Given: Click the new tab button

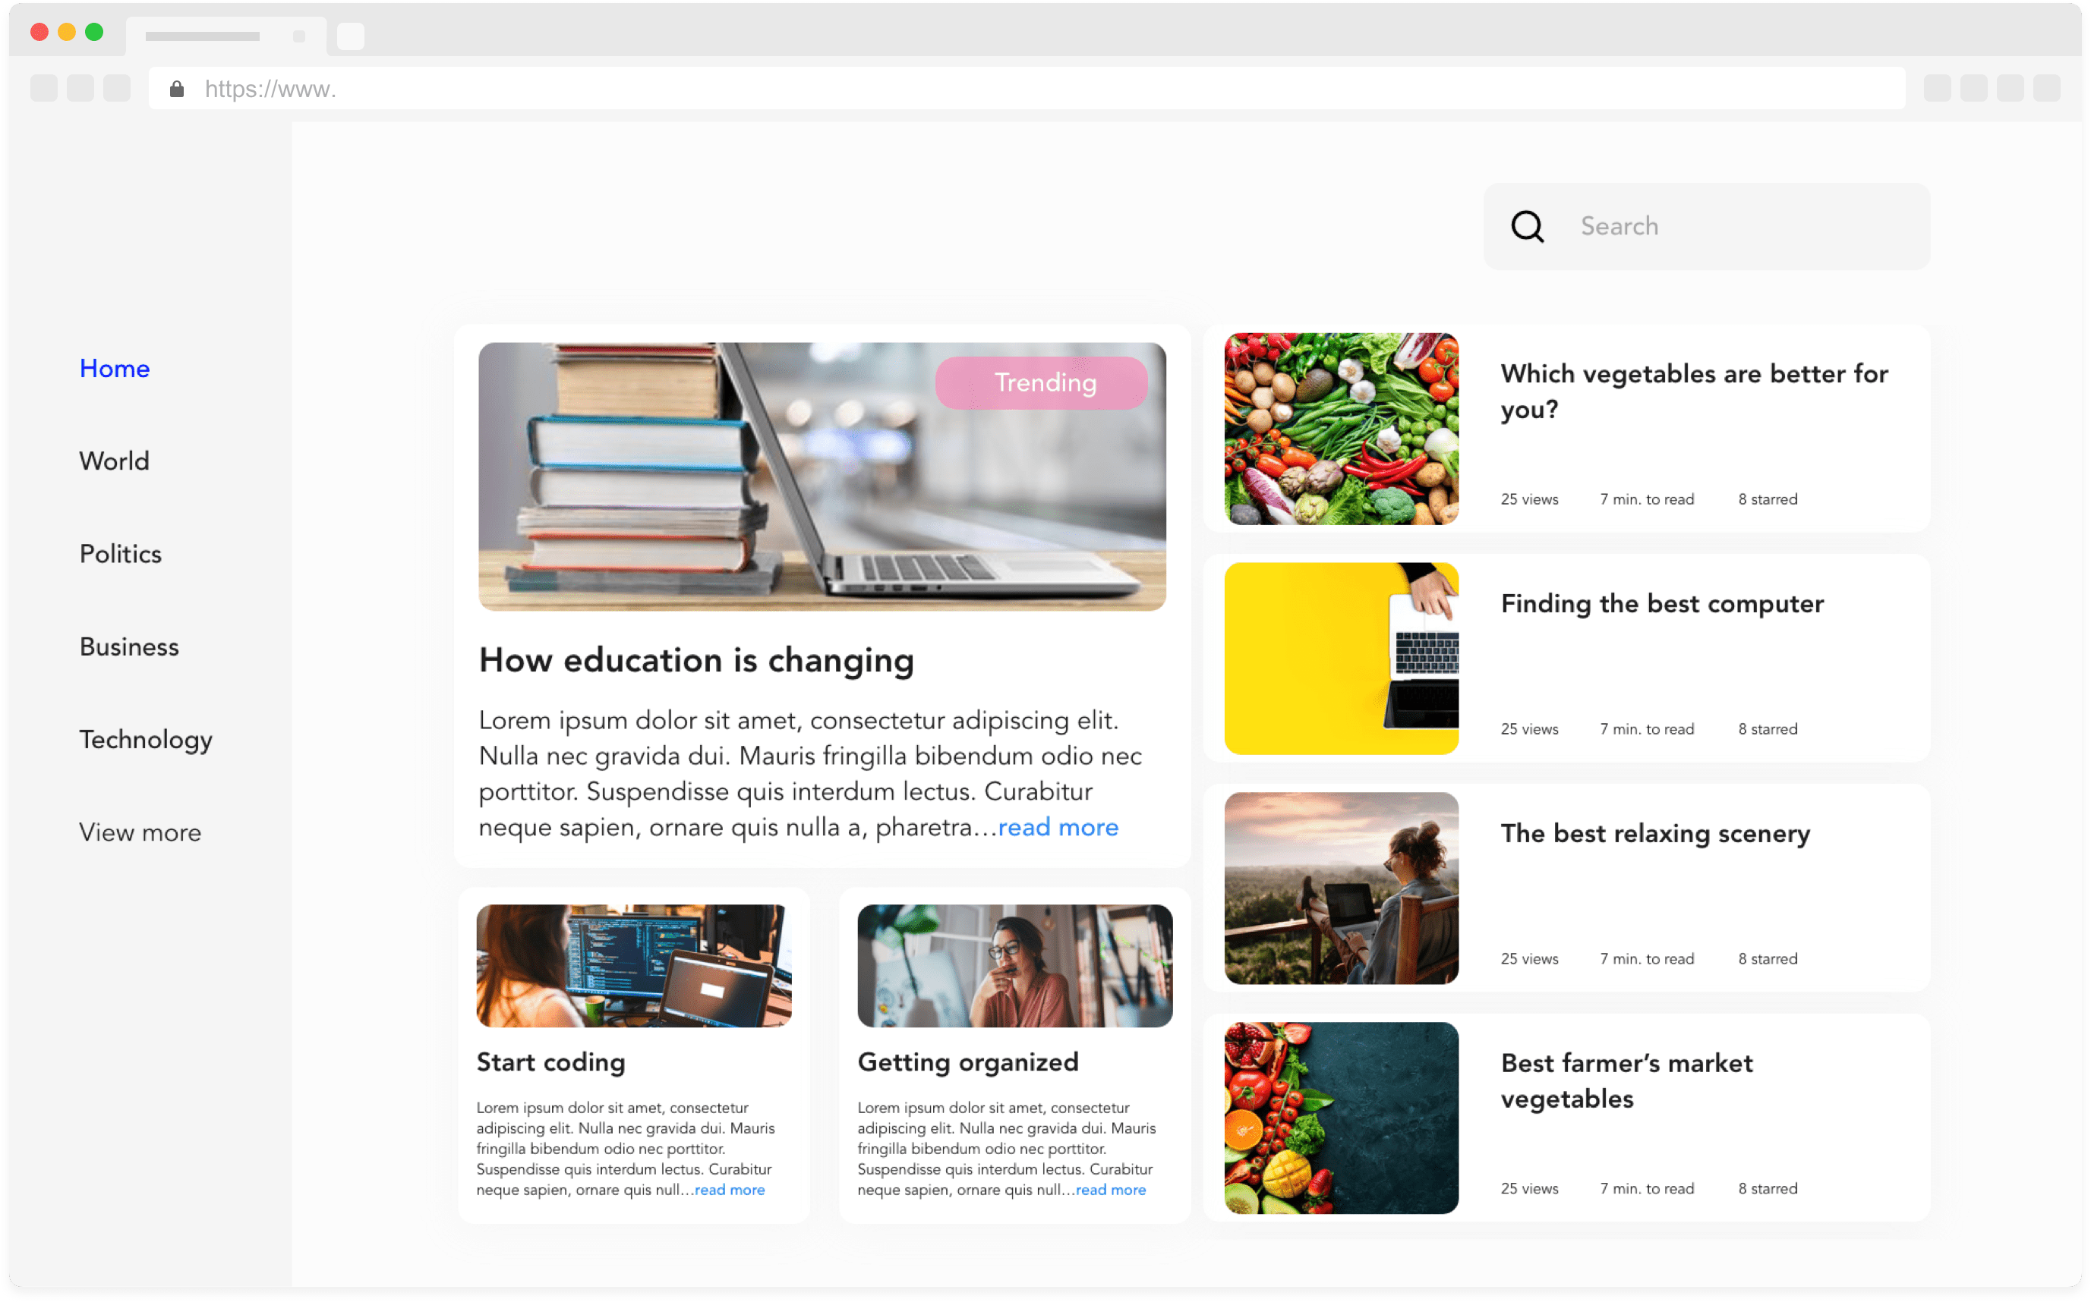Looking at the screenshot, I should (x=350, y=36).
